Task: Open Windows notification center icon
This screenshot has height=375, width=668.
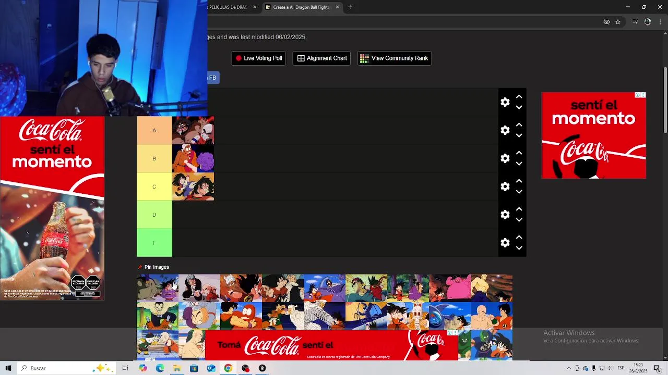Action: point(658,368)
